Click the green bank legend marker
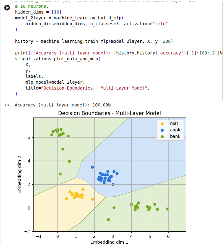 pos(162,136)
